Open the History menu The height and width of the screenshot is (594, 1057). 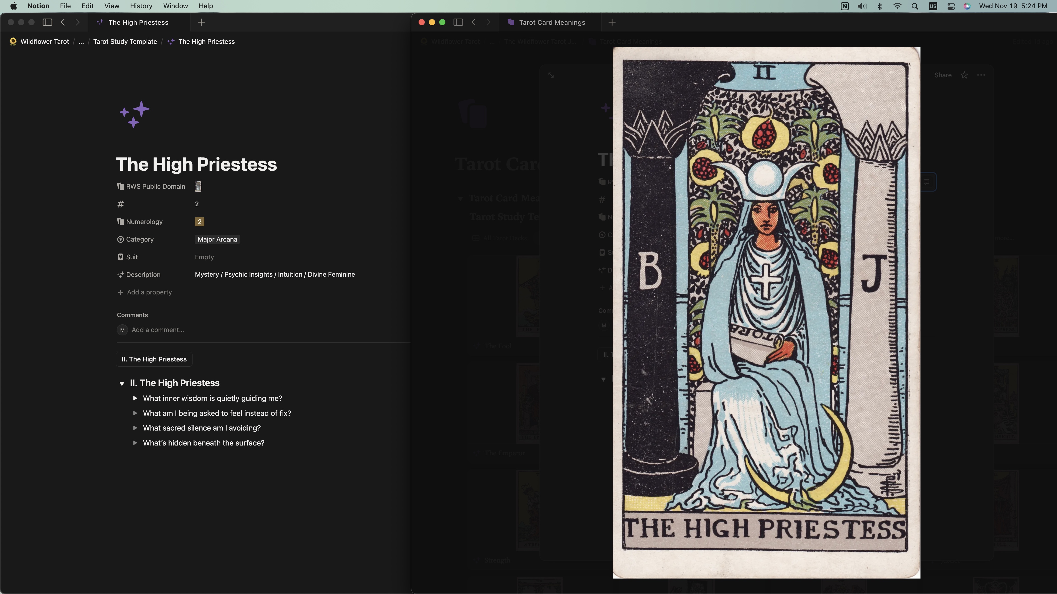click(x=141, y=6)
